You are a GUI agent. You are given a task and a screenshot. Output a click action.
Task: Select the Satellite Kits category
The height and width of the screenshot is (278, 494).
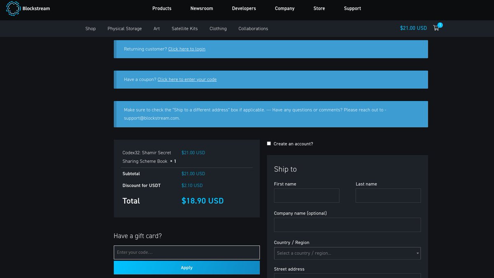coord(185,28)
